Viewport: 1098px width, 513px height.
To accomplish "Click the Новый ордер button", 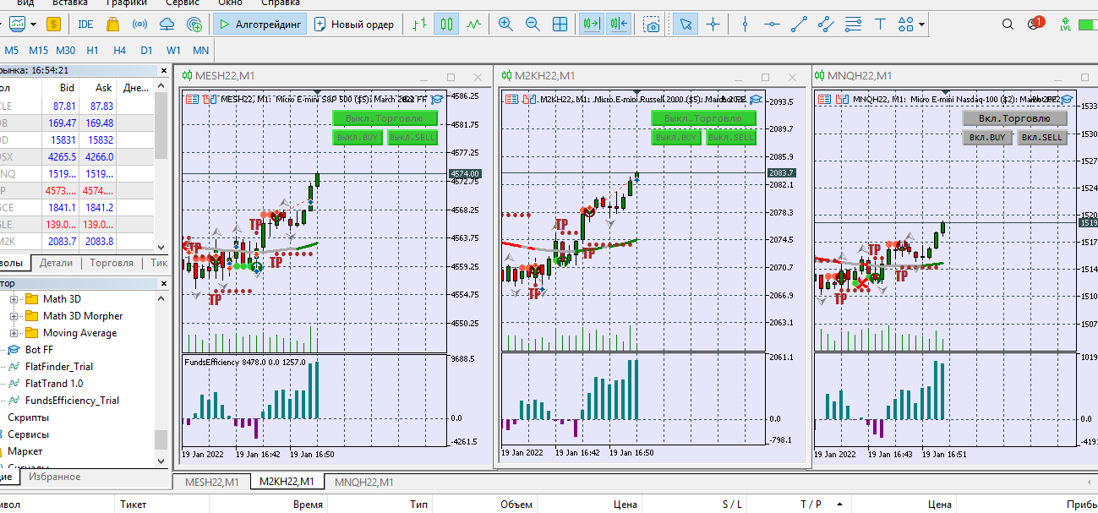I will tap(354, 25).
